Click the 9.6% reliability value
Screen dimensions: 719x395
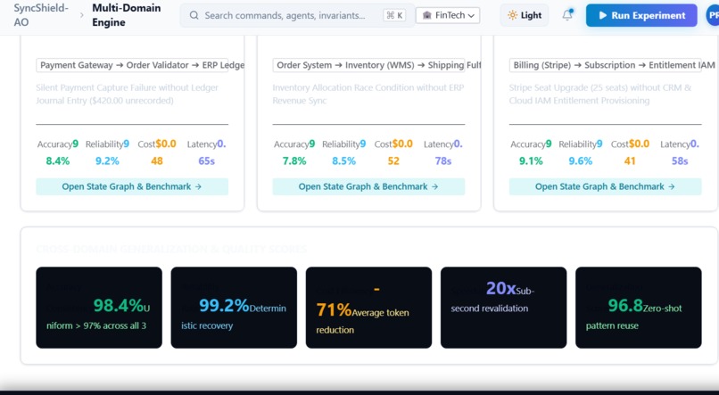click(581, 160)
